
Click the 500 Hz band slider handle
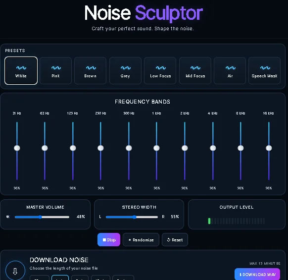coord(129,148)
